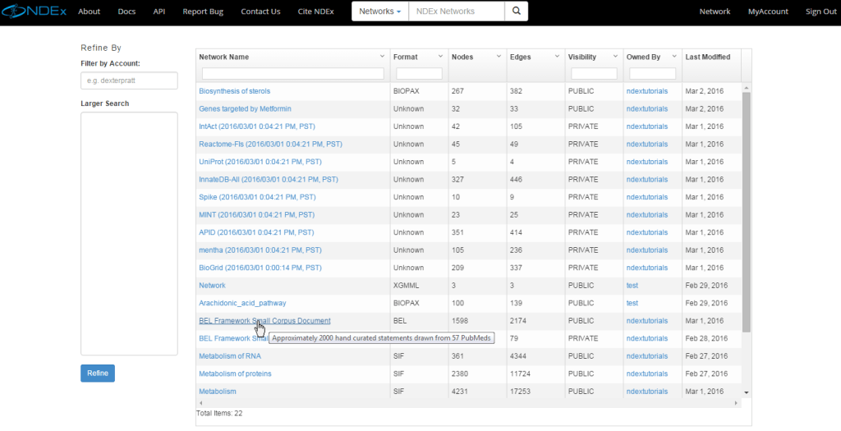Open the BioGrid network link
Image resolution: width=841 pixels, height=431 pixels.
tap(260, 268)
